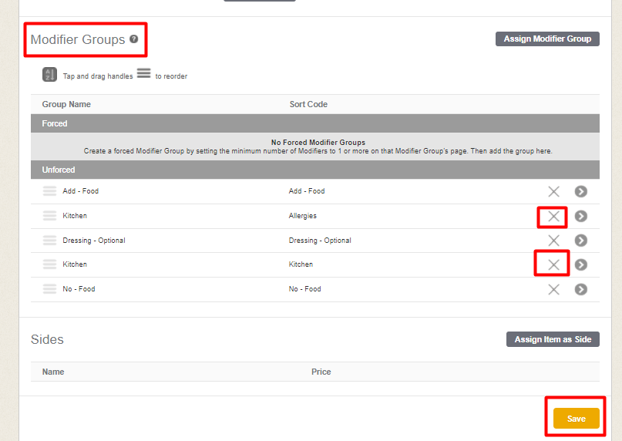Click the A-Z alphabetical sort icon

click(x=49, y=74)
